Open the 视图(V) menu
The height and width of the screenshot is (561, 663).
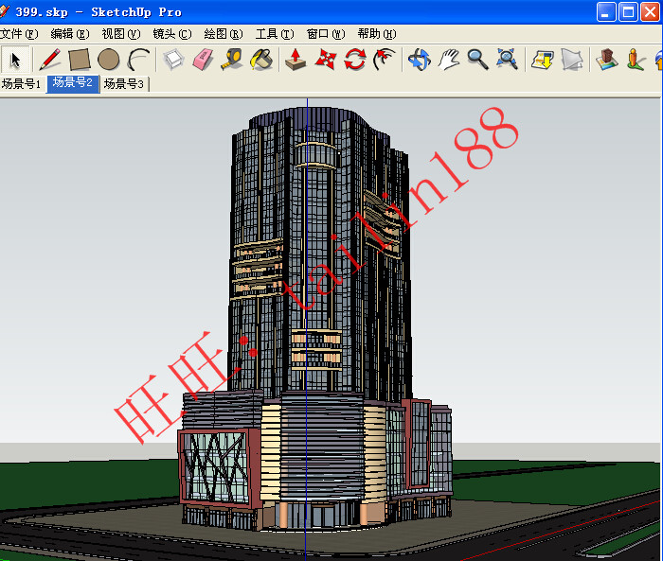tap(121, 34)
